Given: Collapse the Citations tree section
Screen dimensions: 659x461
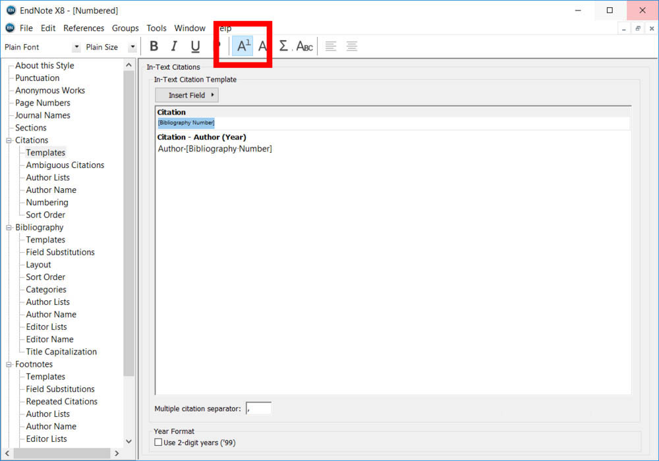Looking at the screenshot, I should [x=9, y=140].
